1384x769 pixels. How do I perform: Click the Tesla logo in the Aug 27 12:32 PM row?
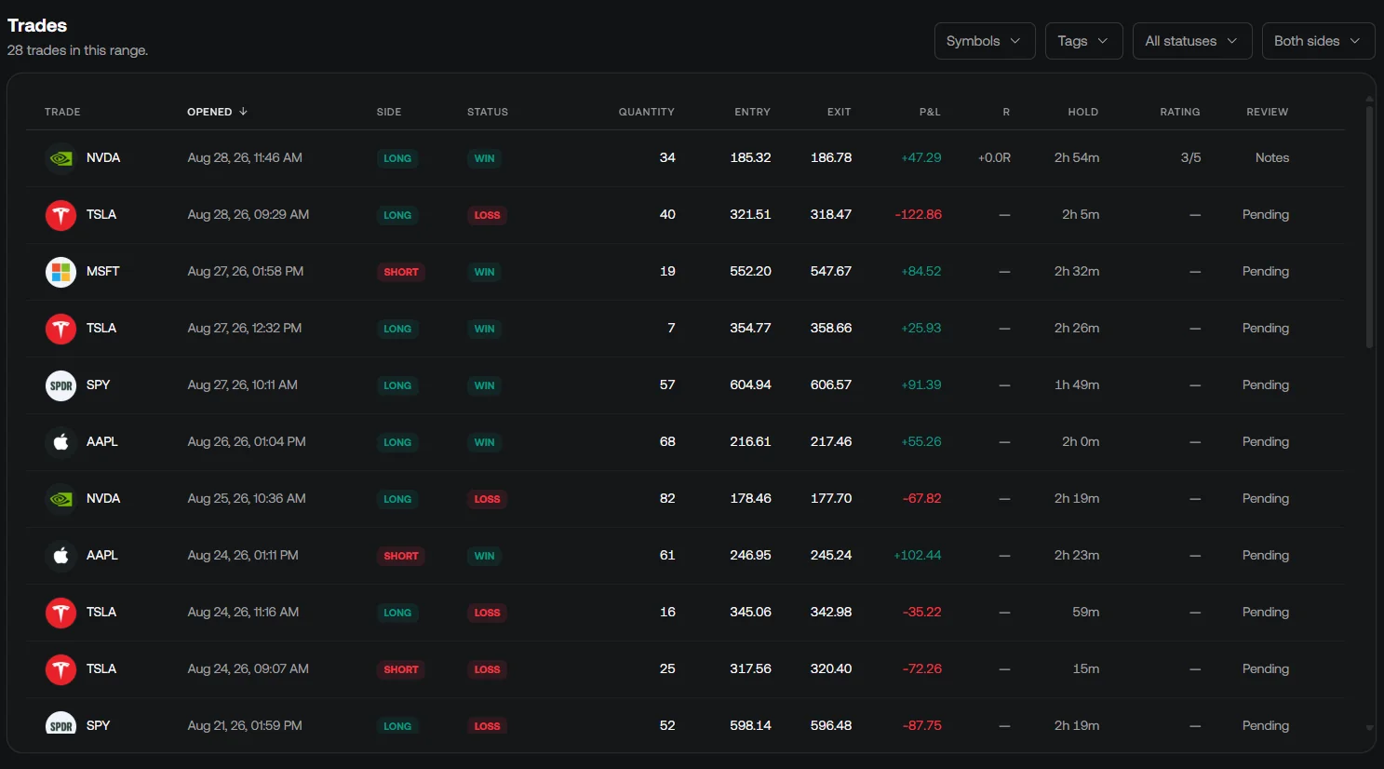[x=60, y=329]
